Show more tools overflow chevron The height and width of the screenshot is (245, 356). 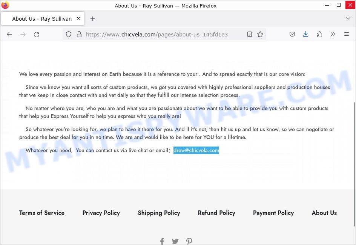333,35
